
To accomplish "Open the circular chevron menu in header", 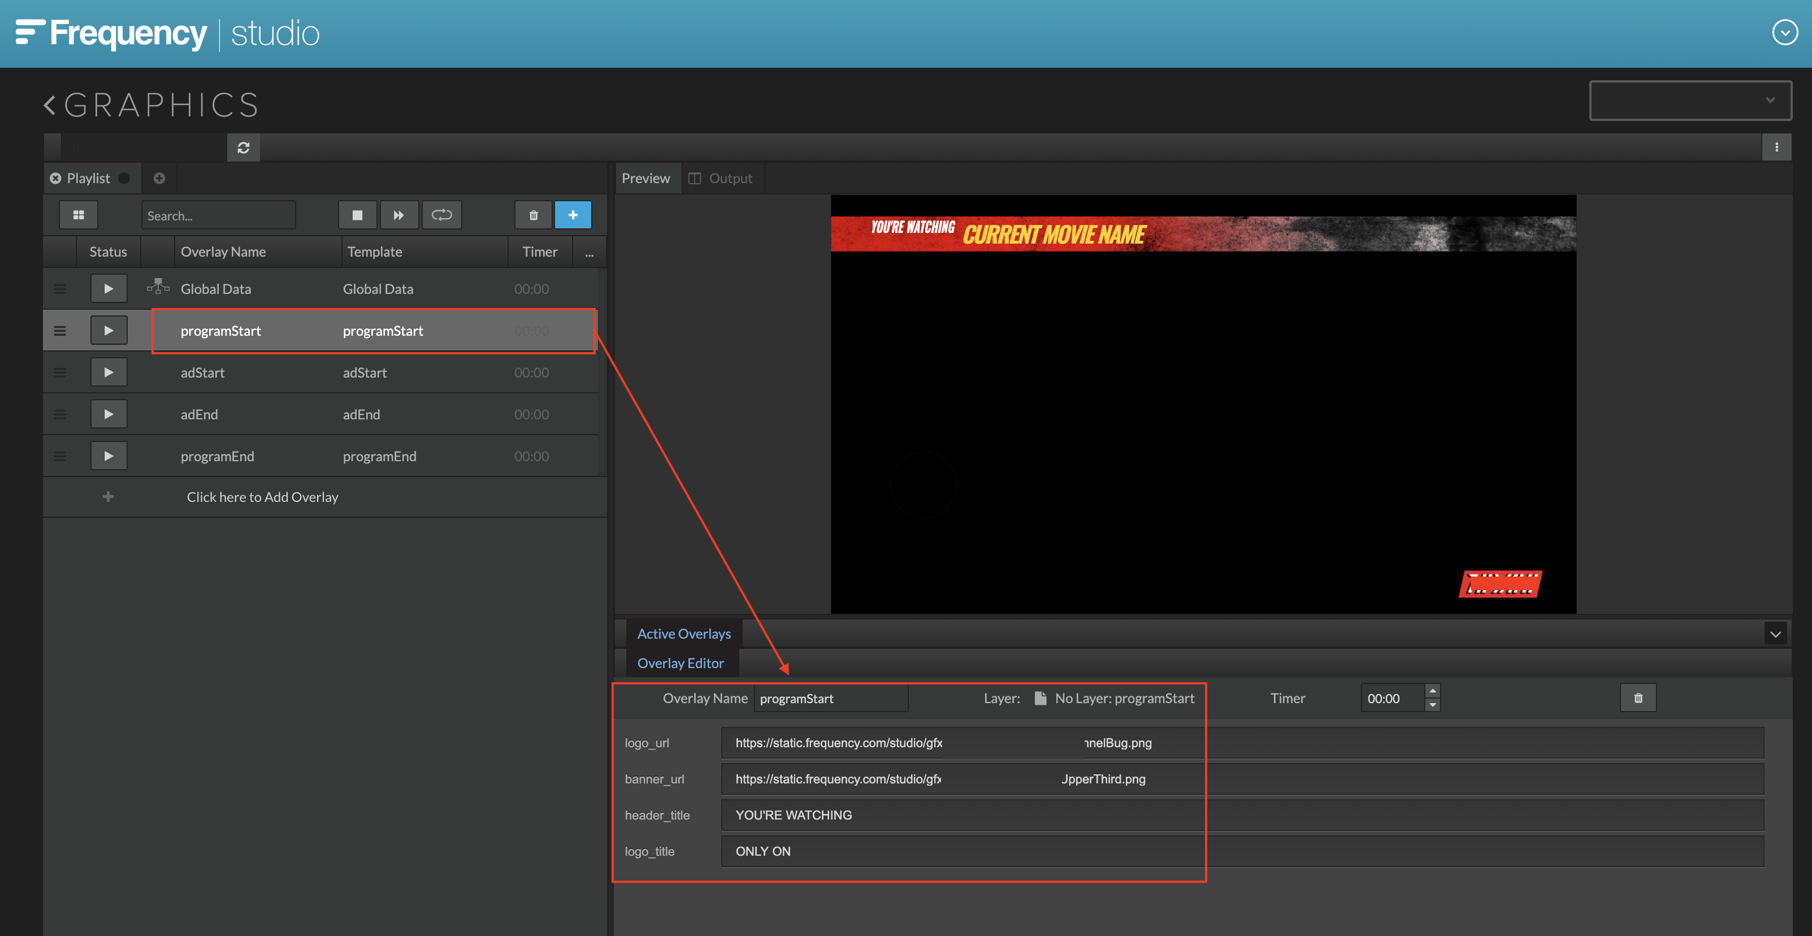I will (1784, 32).
